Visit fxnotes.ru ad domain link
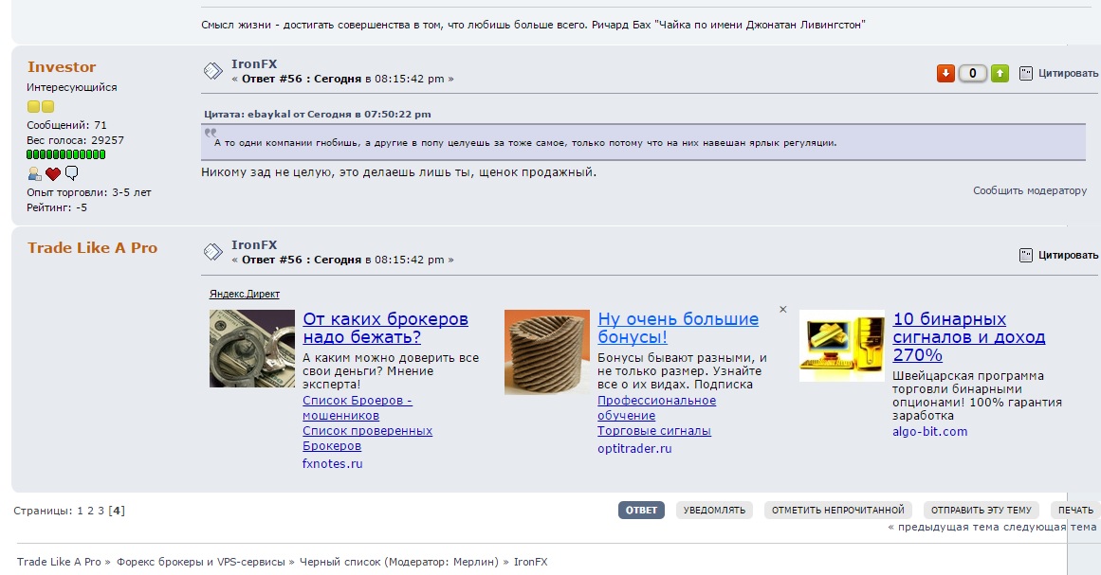This screenshot has width=1101, height=575. 333,463
